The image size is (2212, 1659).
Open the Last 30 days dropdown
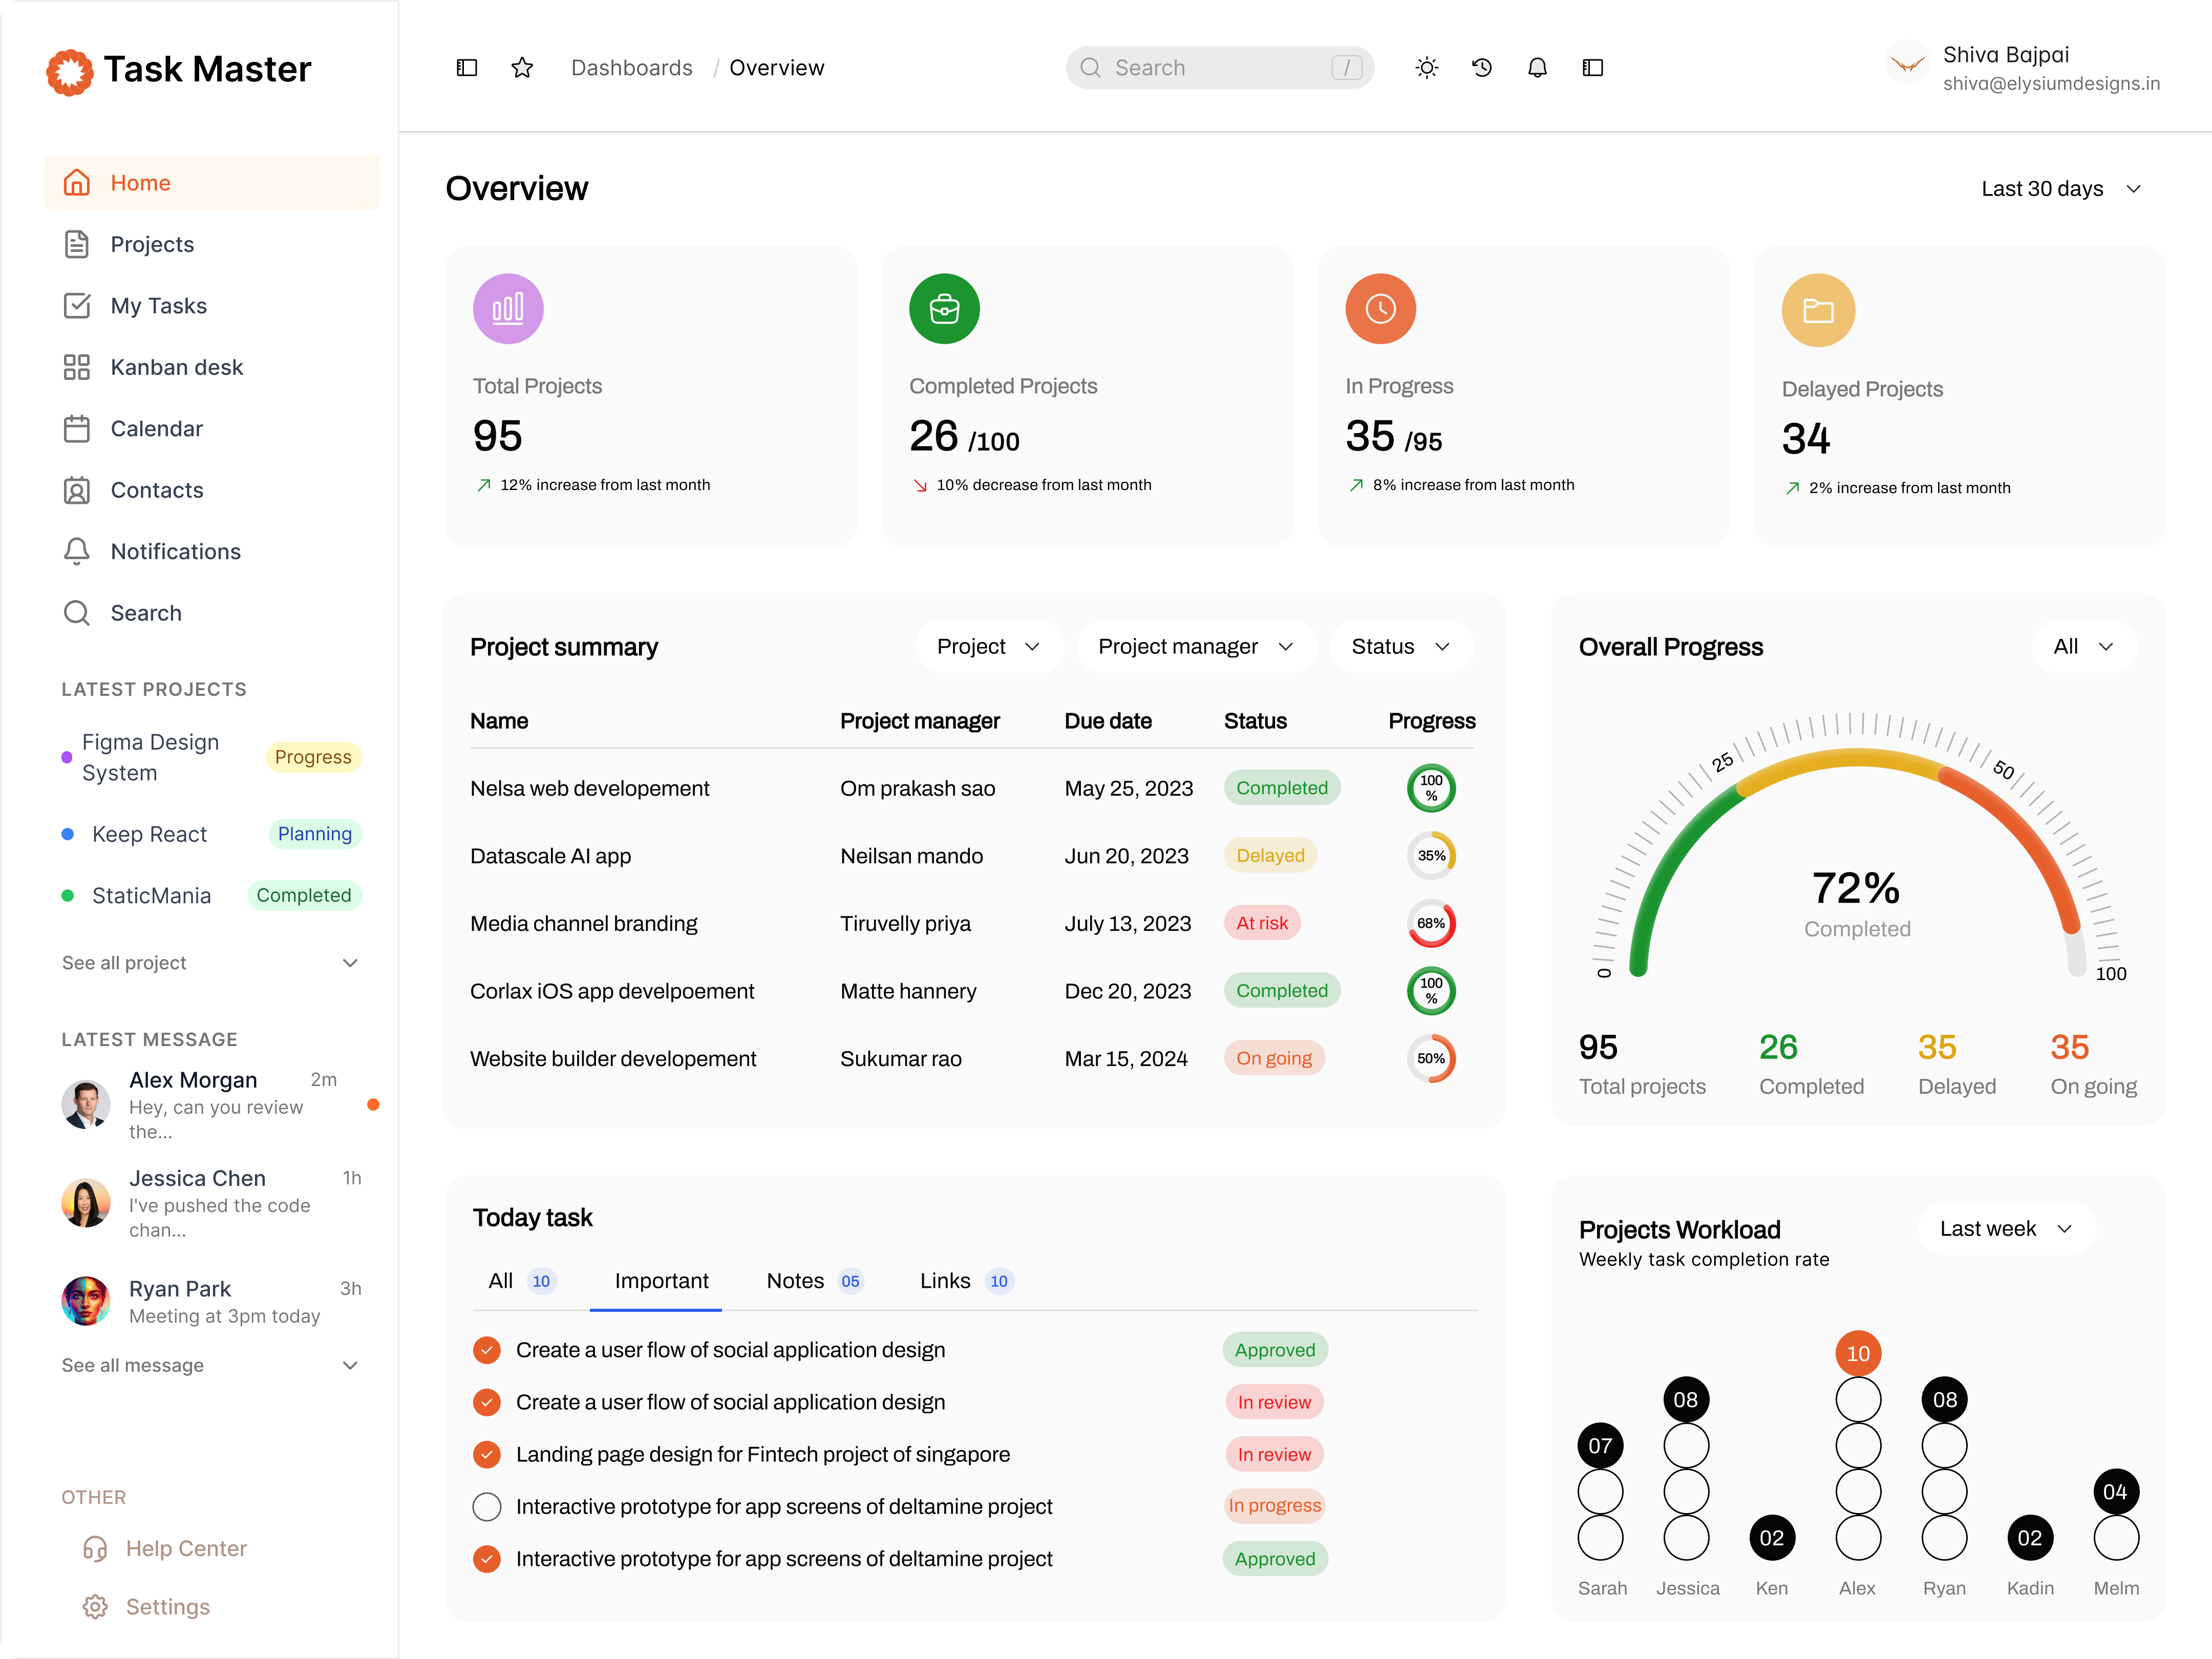click(2060, 189)
